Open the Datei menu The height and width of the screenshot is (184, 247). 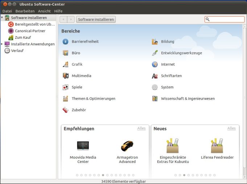tap(7, 11)
